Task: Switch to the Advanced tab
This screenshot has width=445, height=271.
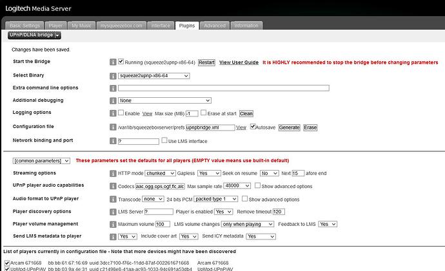Action: [x=215, y=26]
